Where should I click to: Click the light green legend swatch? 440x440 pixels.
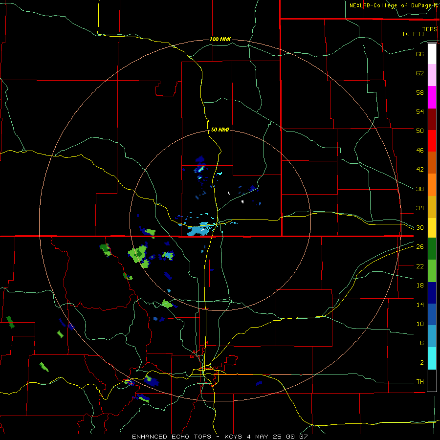click(432, 271)
